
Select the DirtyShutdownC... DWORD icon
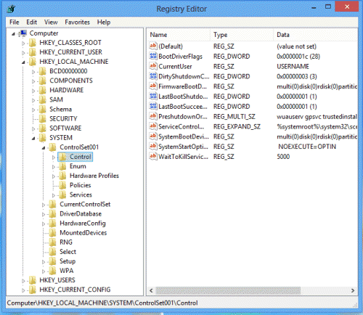[x=153, y=76]
